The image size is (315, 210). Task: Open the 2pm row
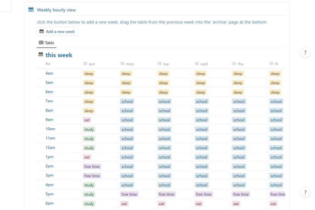(x=50, y=166)
